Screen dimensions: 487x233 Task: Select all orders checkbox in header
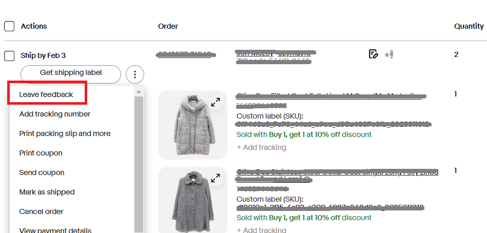click(x=9, y=26)
